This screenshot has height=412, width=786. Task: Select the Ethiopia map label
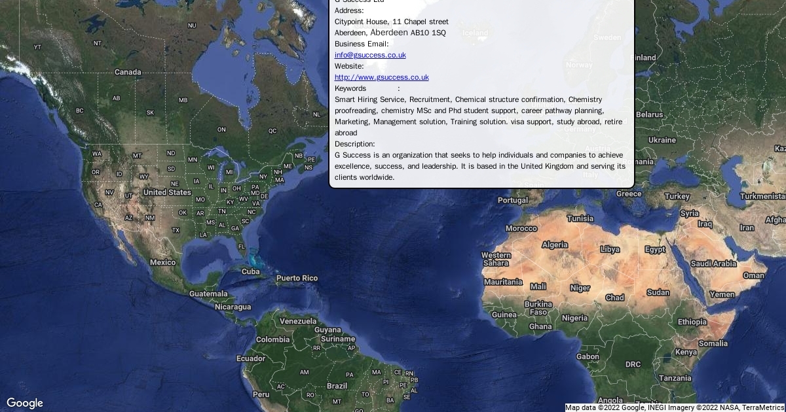pos(692,322)
